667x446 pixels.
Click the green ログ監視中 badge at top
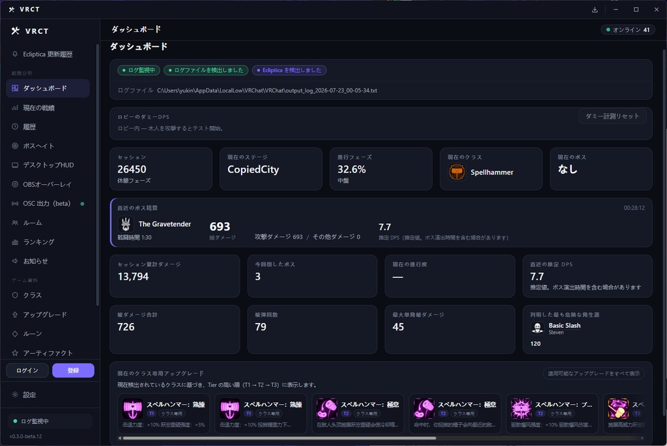139,70
